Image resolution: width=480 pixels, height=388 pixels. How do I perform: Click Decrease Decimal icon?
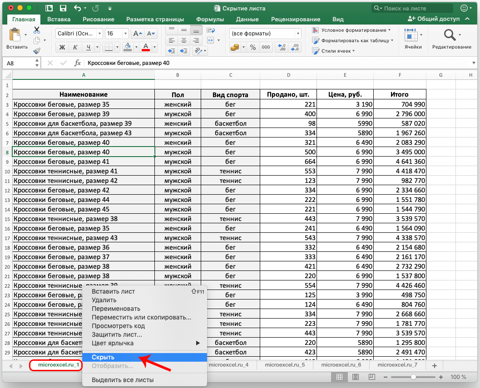(295, 47)
